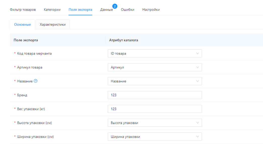
Task: Go to the Данные tab
Action: pos(106,10)
